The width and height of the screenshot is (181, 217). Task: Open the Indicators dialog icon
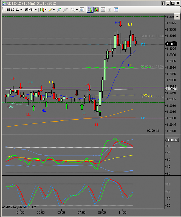tap(103, 10)
